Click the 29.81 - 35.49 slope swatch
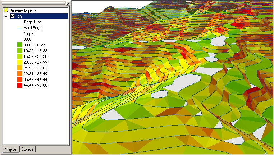 pos(20,74)
